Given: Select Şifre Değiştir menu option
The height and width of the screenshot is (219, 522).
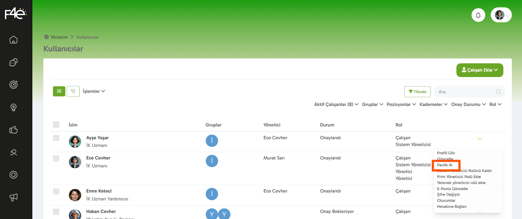Looking at the screenshot, I should (x=449, y=195).
